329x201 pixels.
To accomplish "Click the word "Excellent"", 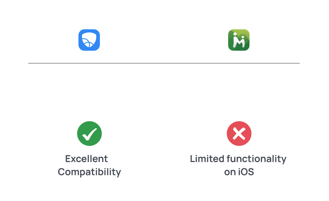I will pos(86,159).
